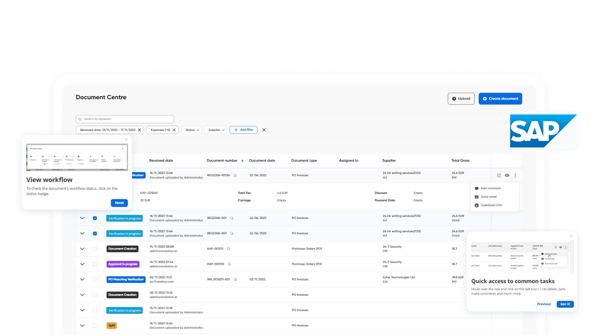Copy document number REG2306-00134 icon

click(x=235, y=176)
